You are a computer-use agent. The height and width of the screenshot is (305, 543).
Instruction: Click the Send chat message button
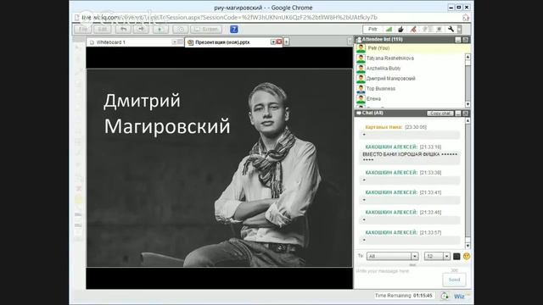pos(455,280)
